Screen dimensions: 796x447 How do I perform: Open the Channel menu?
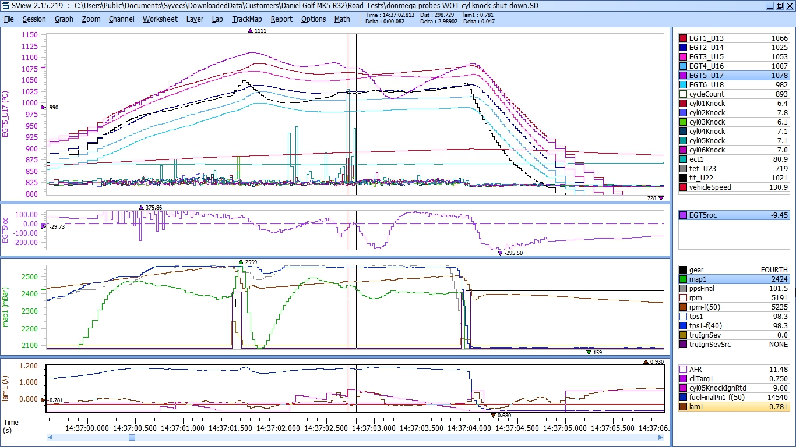pyautogui.click(x=121, y=19)
